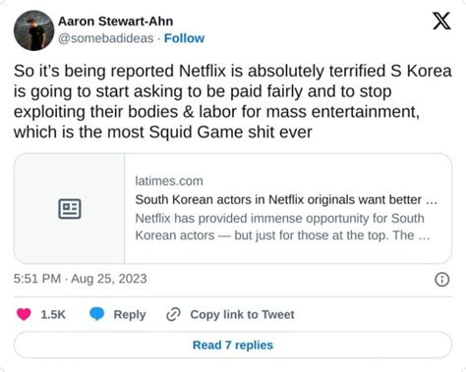Click the newspaper article placeholder icon

point(70,208)
